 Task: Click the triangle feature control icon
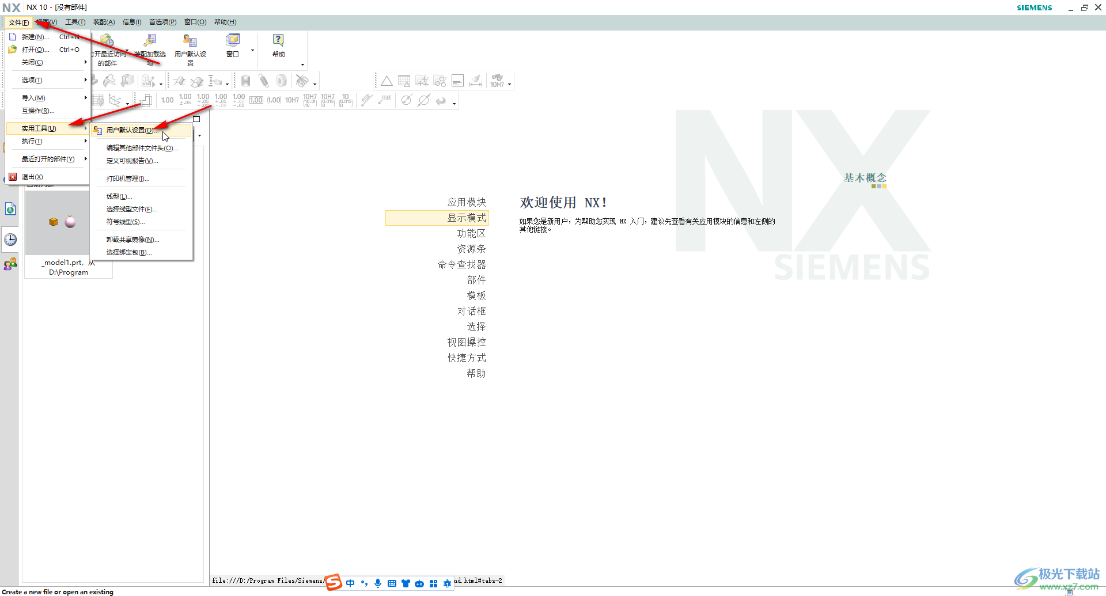387,81
